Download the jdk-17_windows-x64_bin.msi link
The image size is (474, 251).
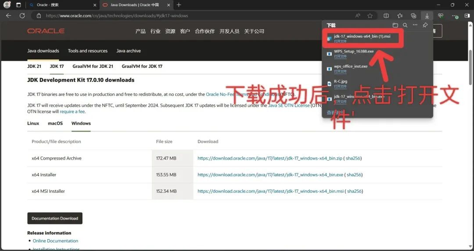point(270,192)
